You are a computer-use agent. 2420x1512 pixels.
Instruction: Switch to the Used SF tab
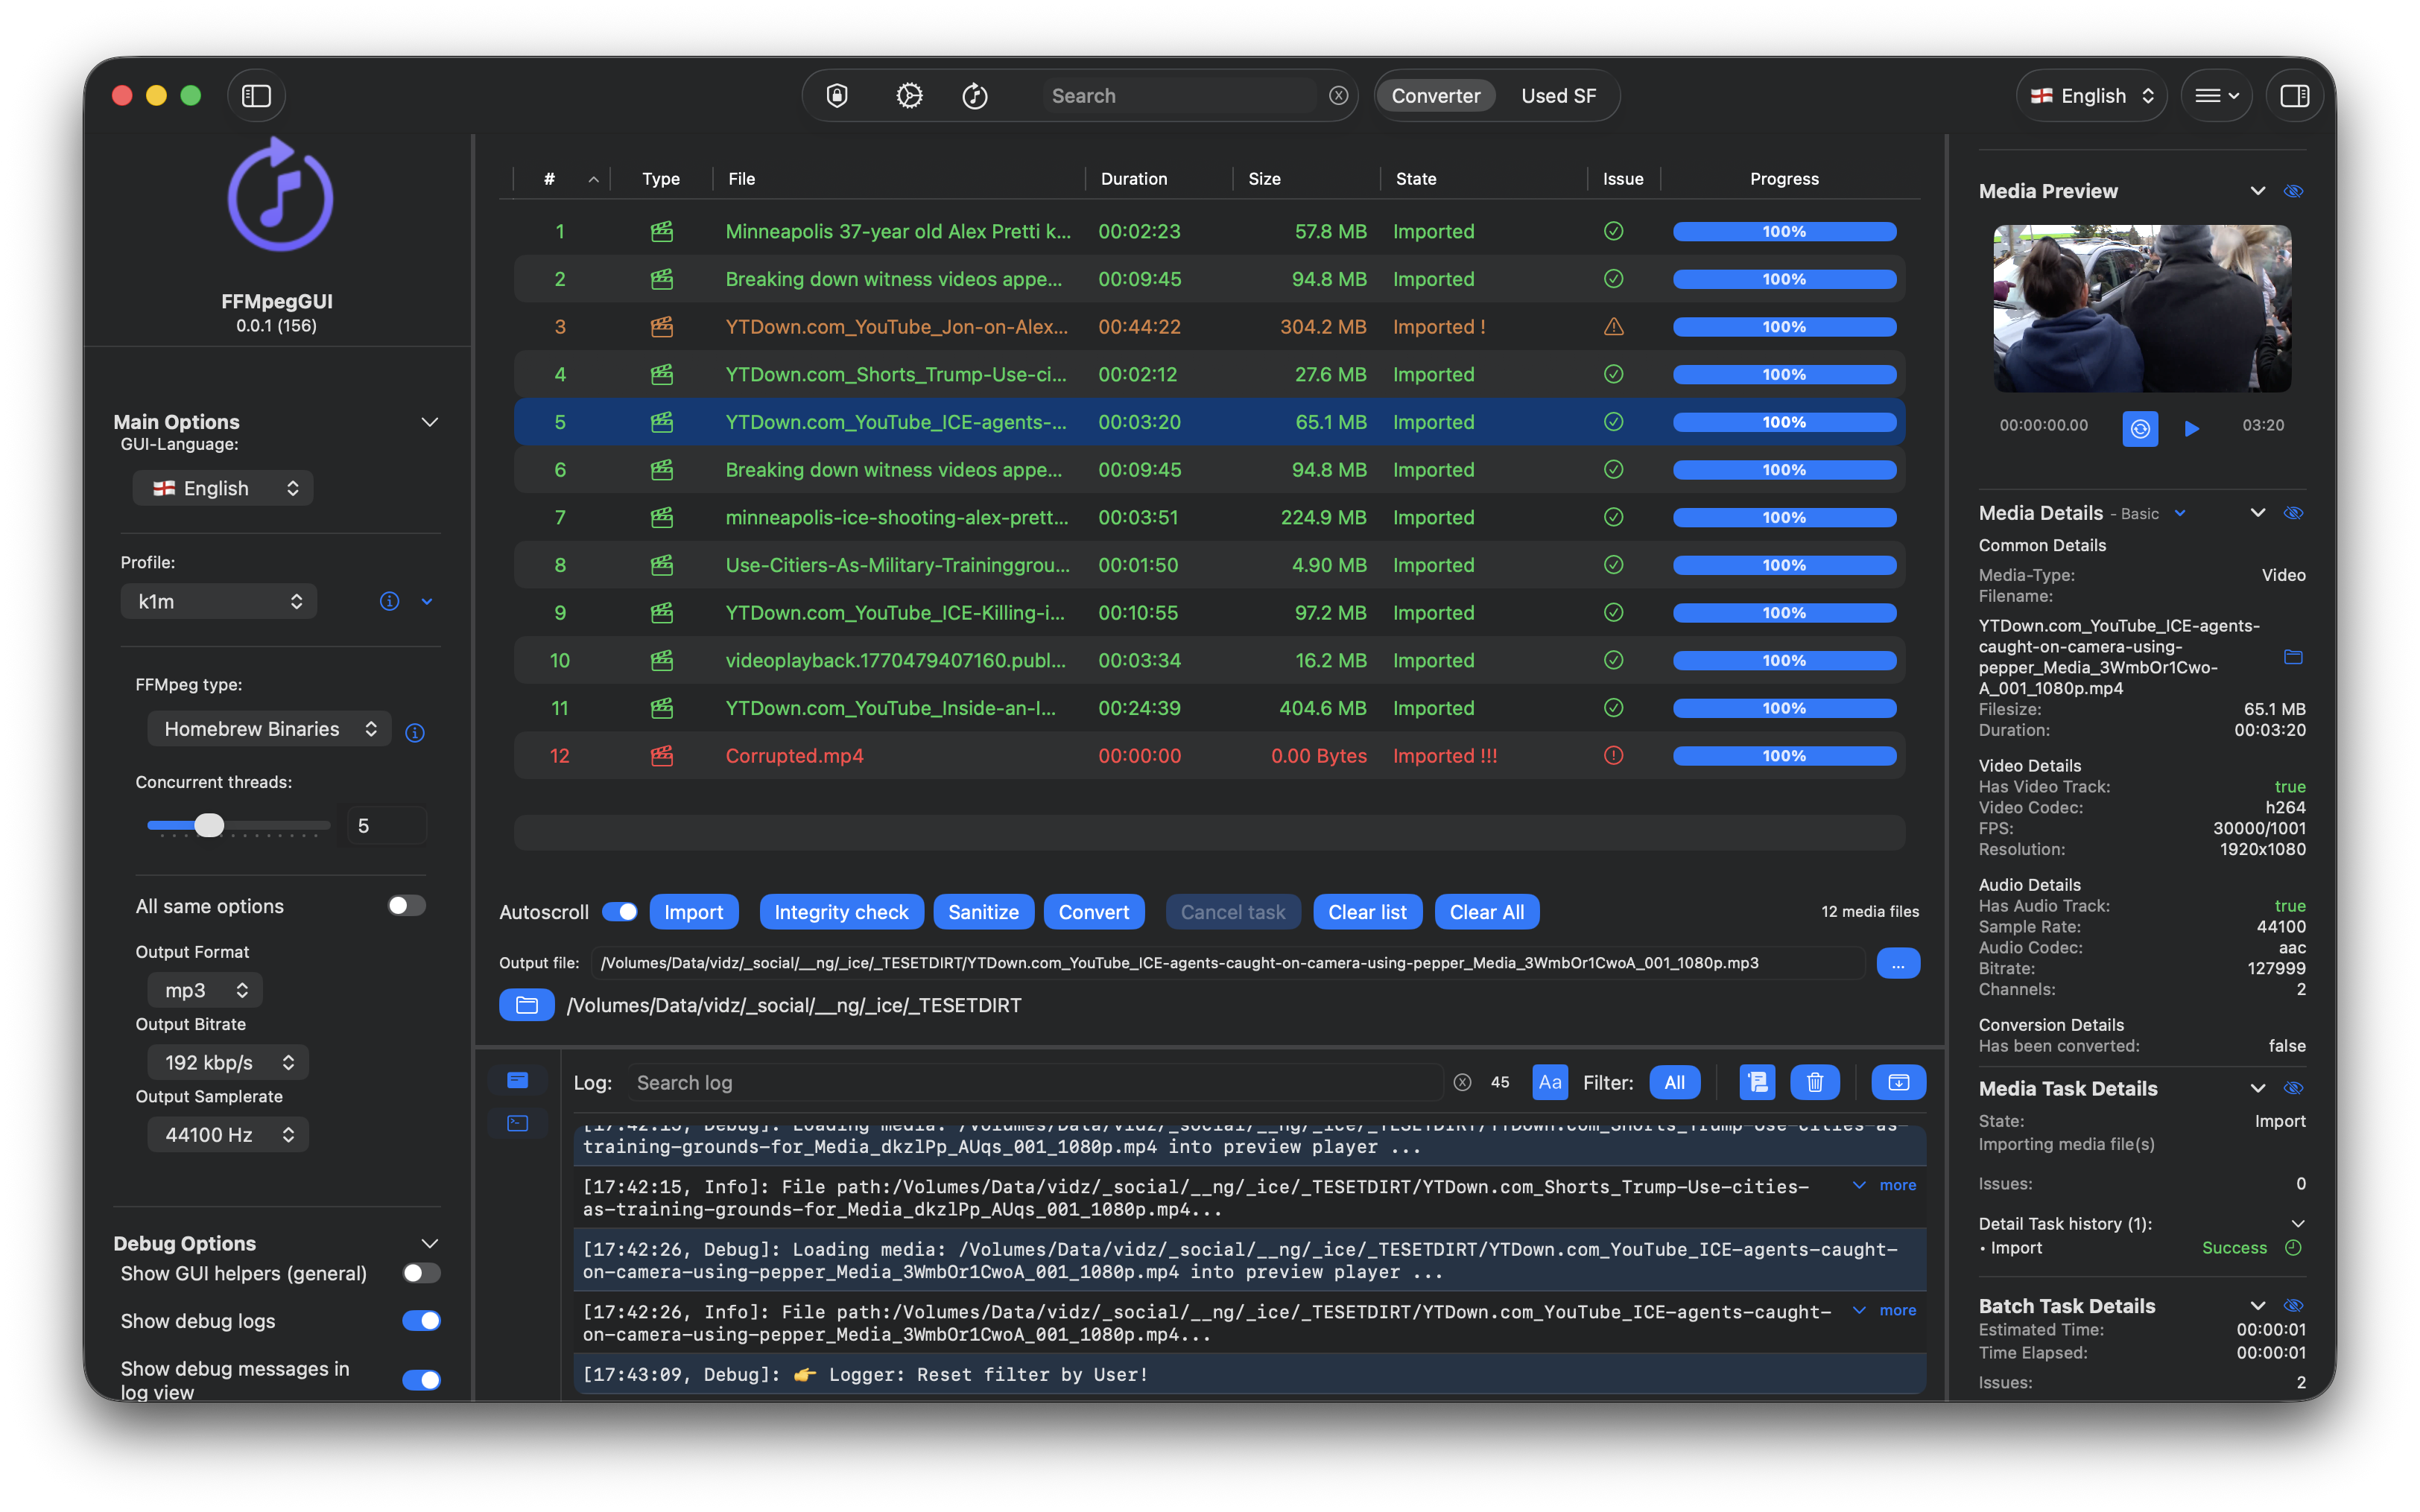tap(1558, 96)
